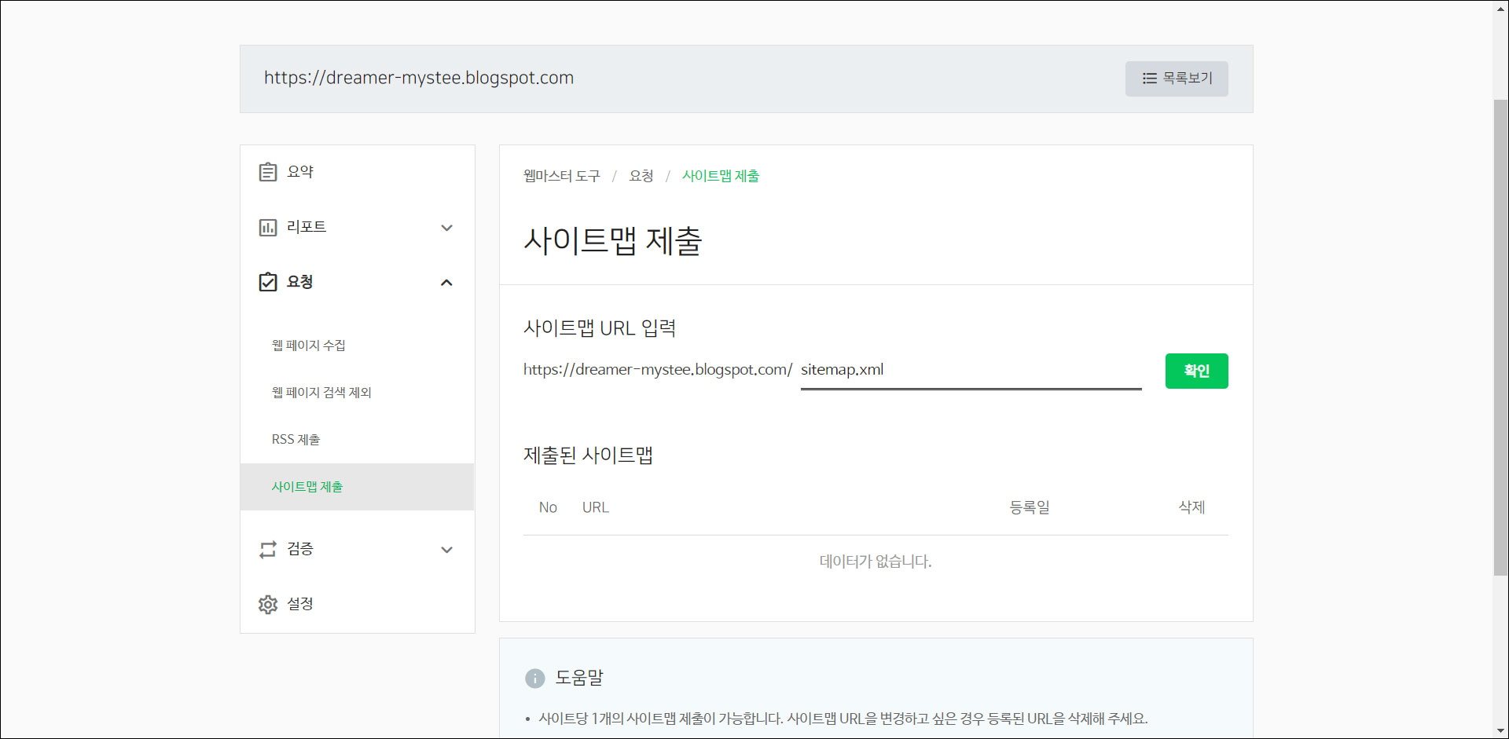Click the 요청 checkbox-clipboard icon

pyautogui.click(x=268, y=282)
